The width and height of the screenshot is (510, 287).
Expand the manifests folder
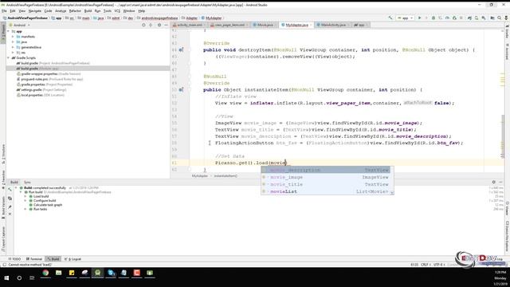point(13,37)
